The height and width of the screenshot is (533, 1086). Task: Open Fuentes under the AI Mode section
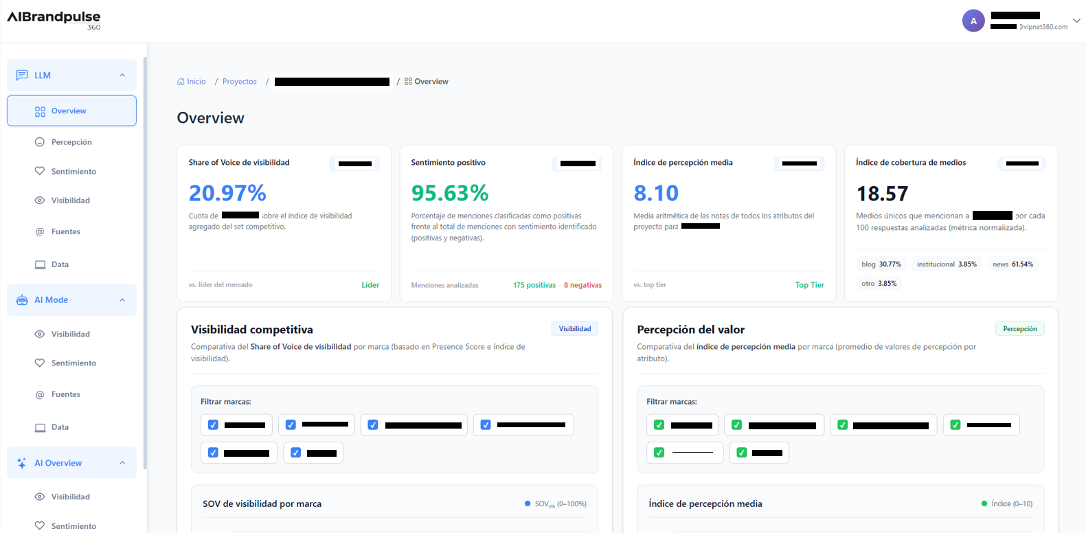click(66, 394)
